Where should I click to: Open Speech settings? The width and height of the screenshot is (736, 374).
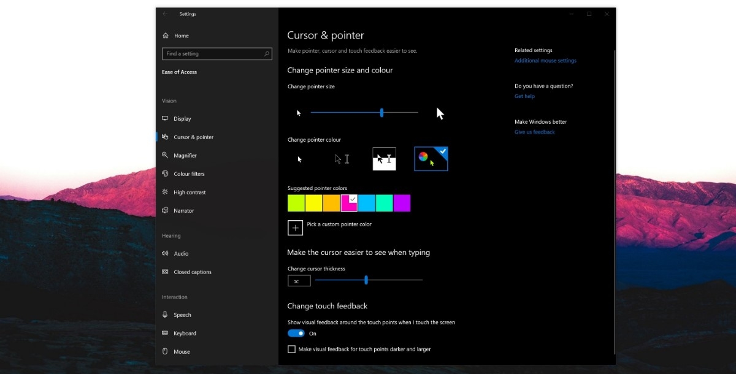click(x=182, y=315)
